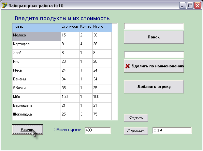Viewport: 203px width, 151px height.
Task: Select the Мука cell
Action: 36,72
